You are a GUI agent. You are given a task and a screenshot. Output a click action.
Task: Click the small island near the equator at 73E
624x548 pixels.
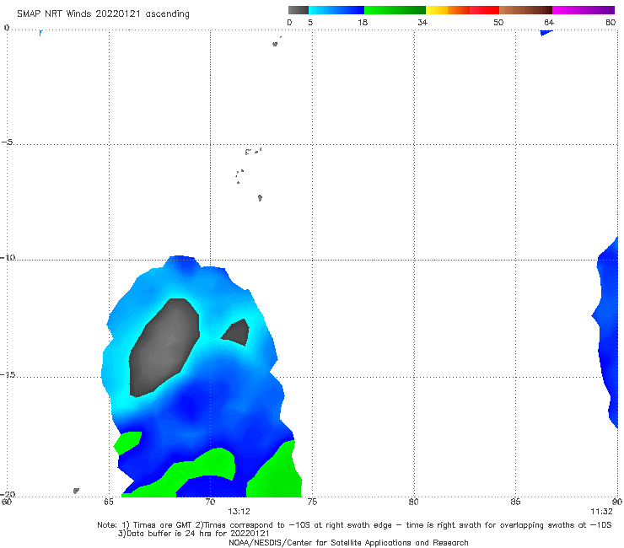[275, 44]
